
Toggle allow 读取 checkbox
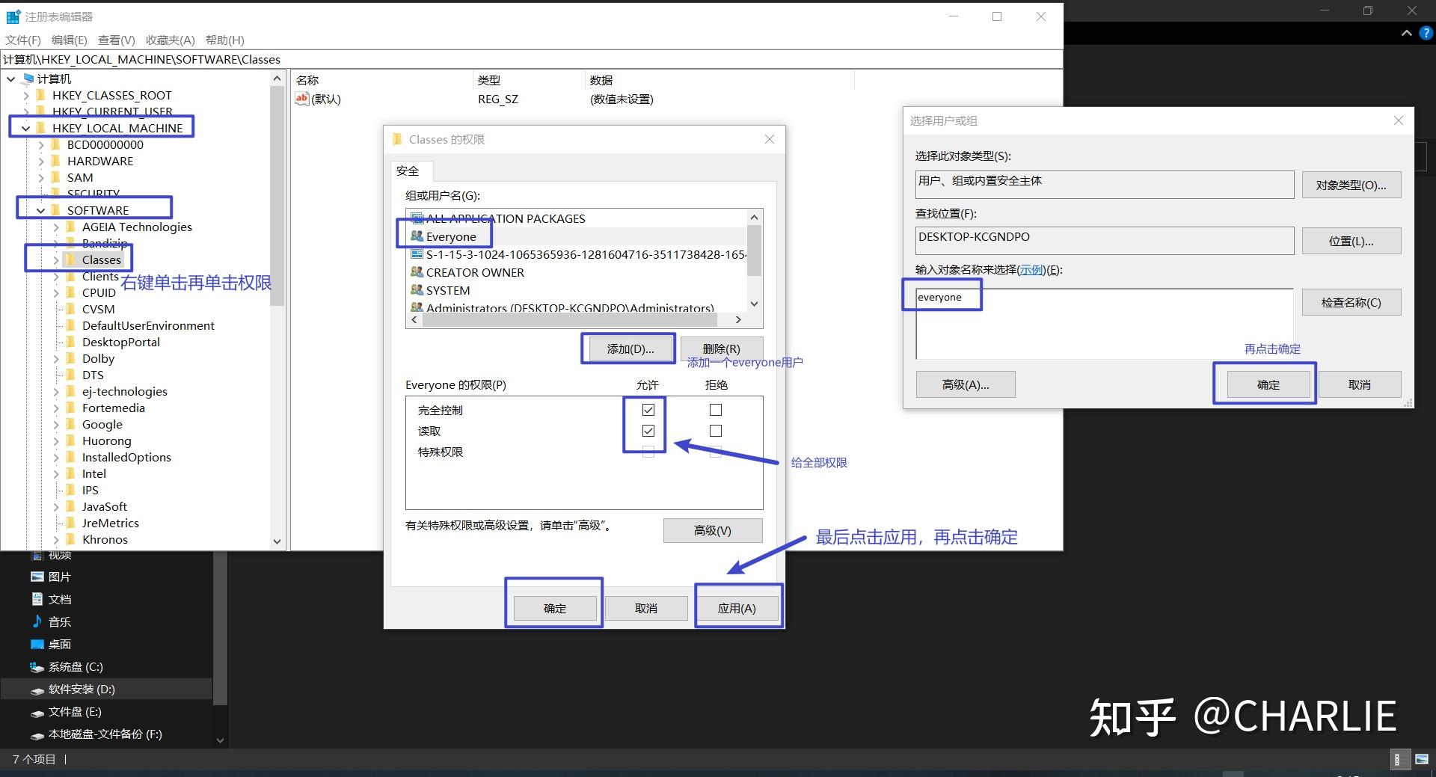click(x=648, y=431)
